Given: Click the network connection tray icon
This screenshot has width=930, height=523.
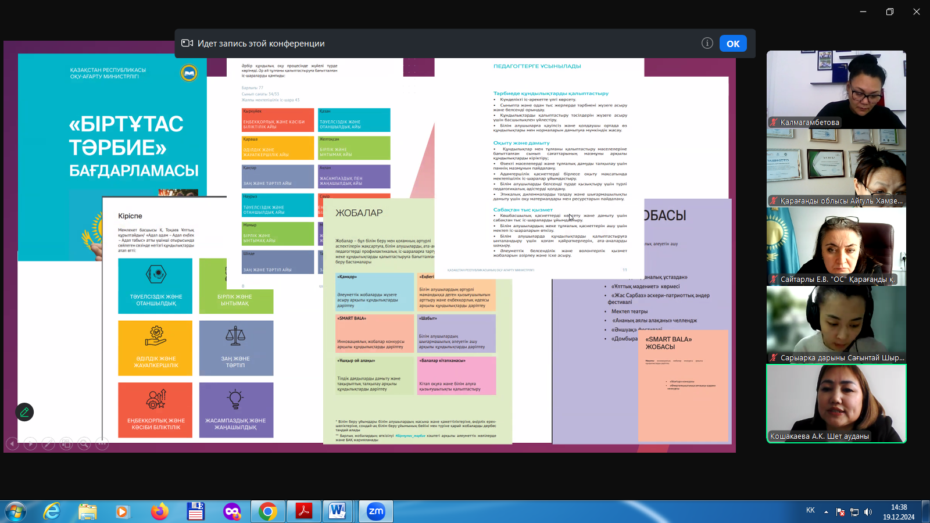Looking at the screenshot, I should click(x=854, y=512).
